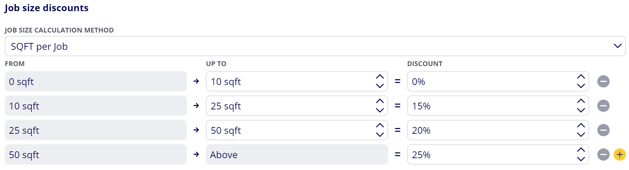Image resolution: width=629 pixels, height=170 pixels.
Task: Increase the 20% discount value
Action: click(x=581, y=126)
